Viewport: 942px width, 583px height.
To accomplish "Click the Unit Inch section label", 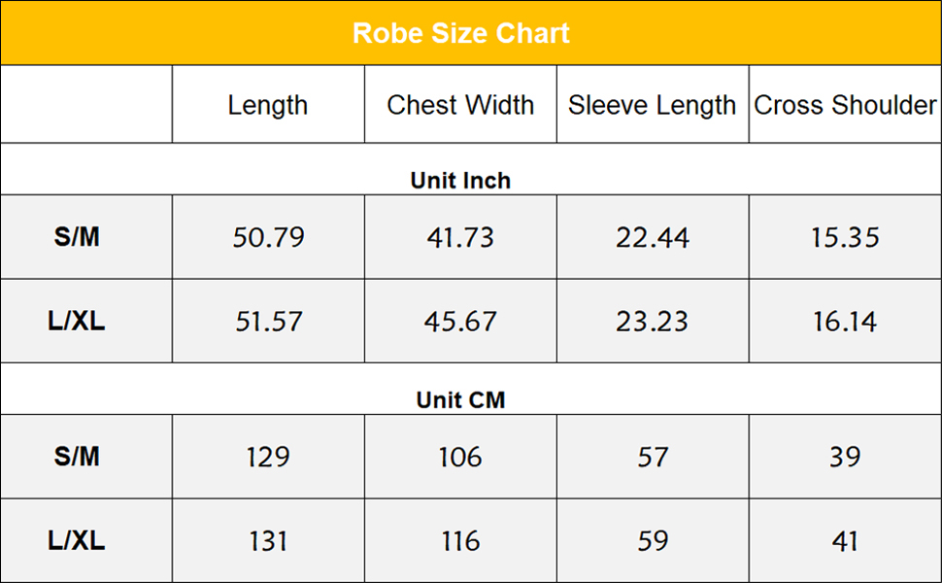I will 460,181.
